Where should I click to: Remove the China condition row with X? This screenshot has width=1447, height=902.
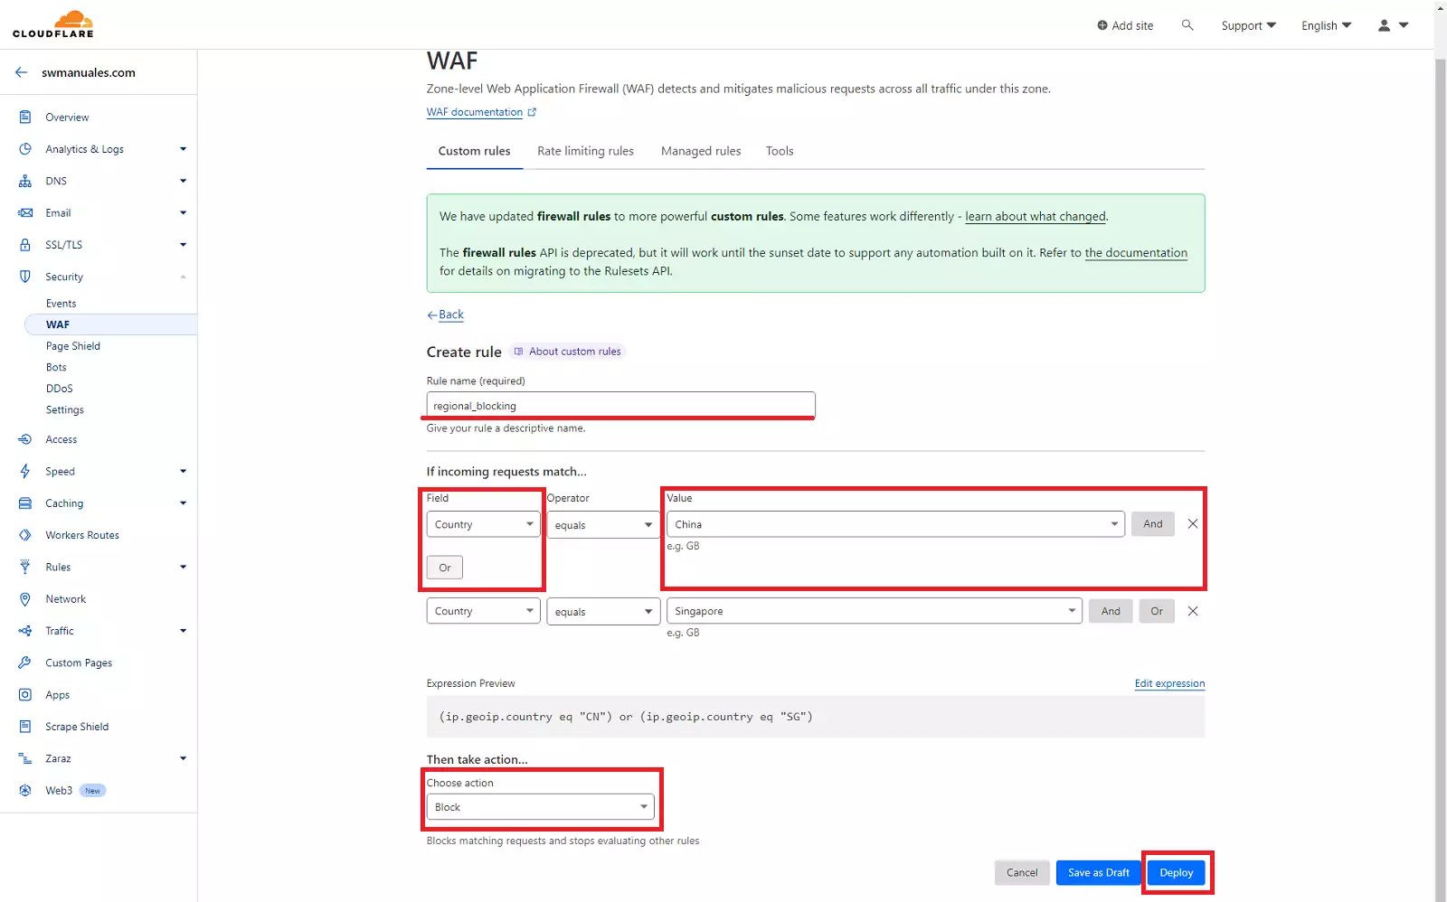1193,524
